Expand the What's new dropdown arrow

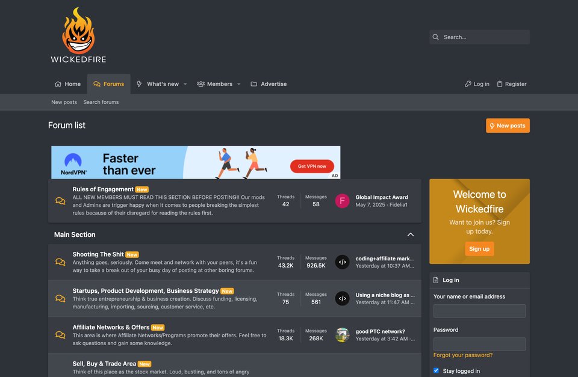(x=185, y=84)
